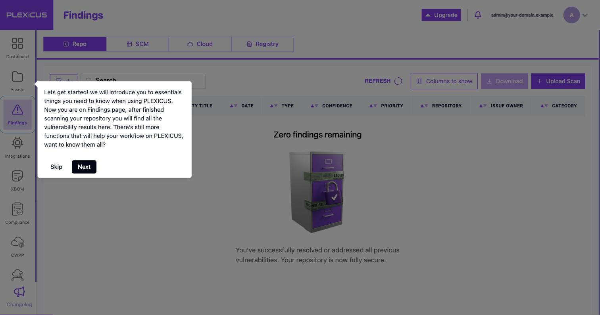The width and height of the screenshot is (600, 315).
Task: Click the REFRESH label
Action: pos(377,81)
